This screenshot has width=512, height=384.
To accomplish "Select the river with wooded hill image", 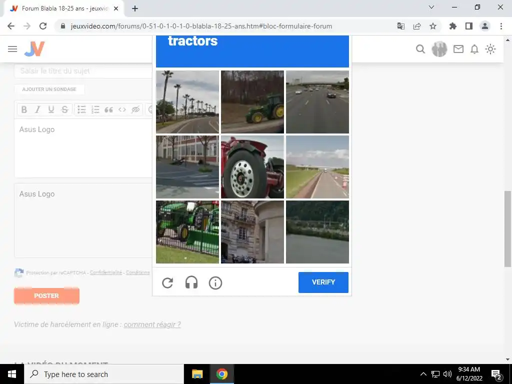I will pyautogui.click(x=317, y=232).
